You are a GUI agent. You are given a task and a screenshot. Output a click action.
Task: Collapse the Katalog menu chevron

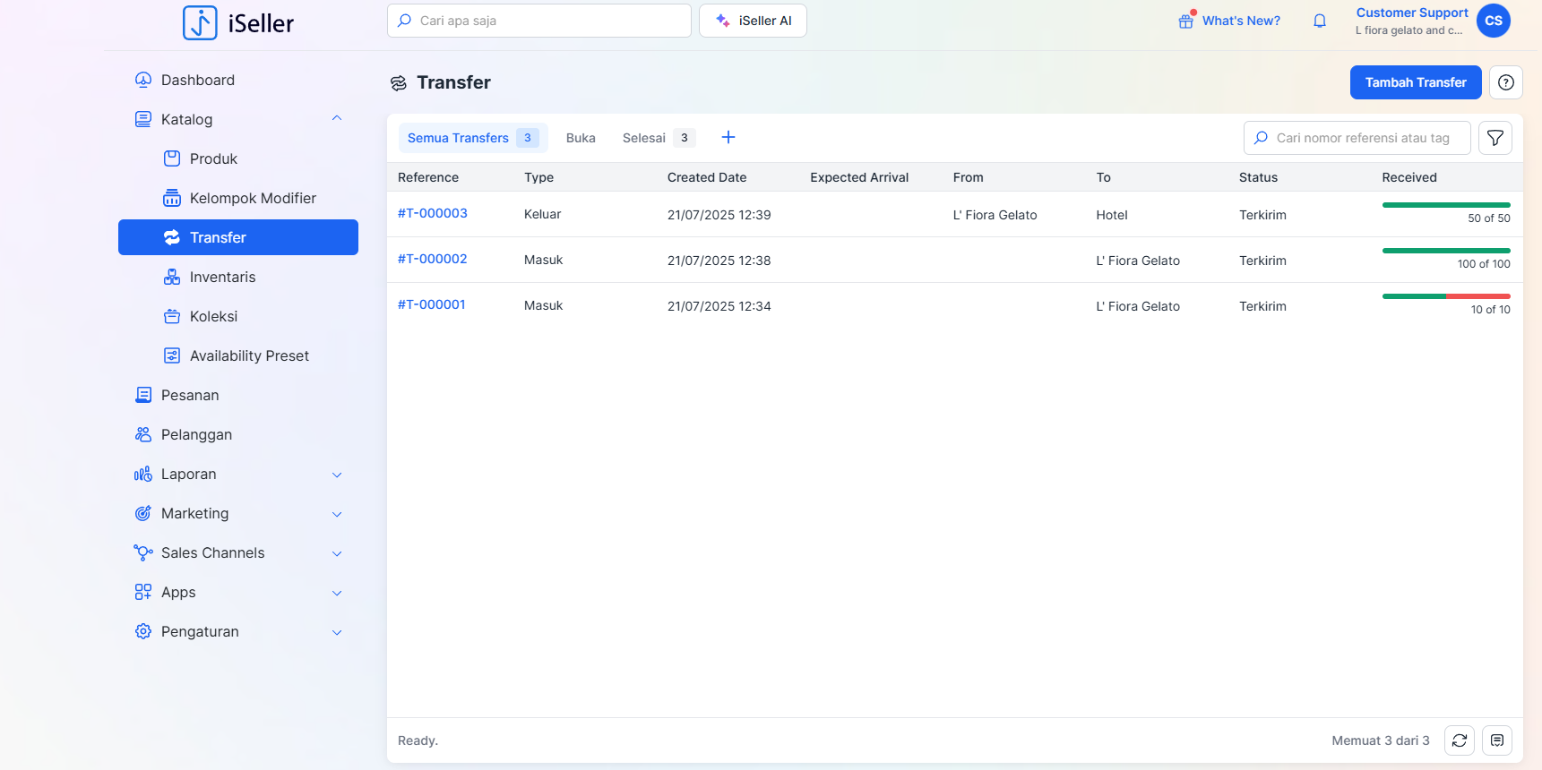point(337,119)
